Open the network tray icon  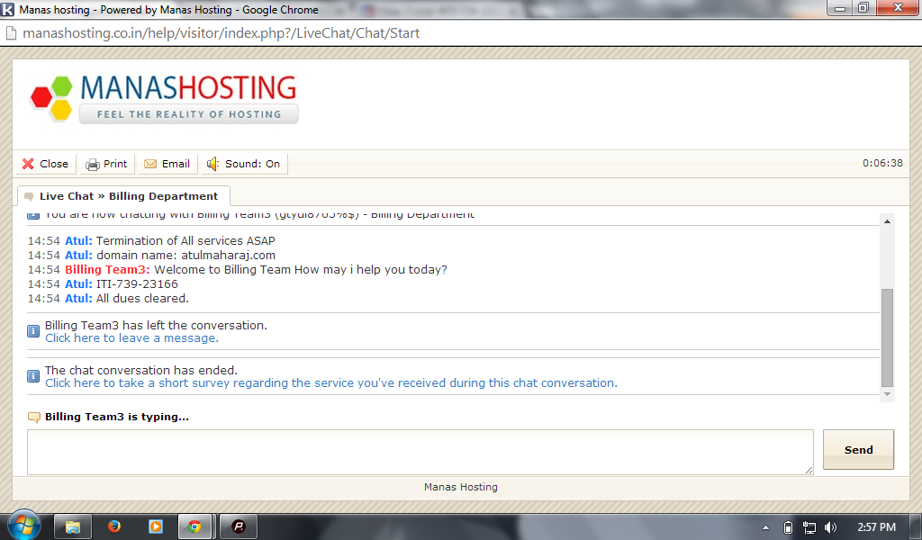[809, 527]
